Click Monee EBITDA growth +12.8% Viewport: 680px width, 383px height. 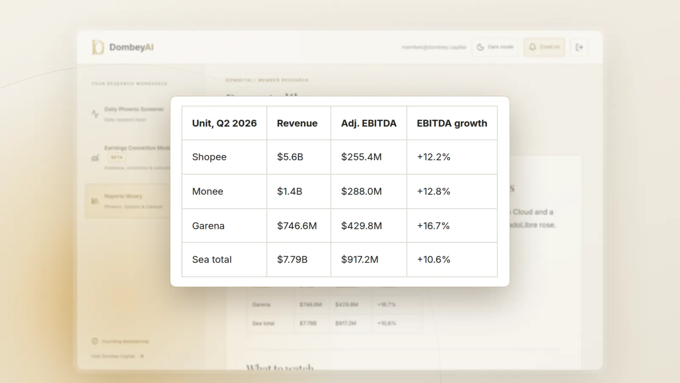tap(433, 191)
